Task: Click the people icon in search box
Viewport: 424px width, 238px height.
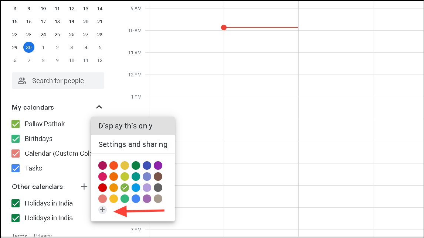Action: point(22,81)
